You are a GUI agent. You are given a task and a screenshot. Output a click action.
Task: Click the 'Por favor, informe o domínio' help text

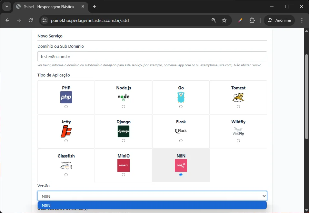coord(150,65)
